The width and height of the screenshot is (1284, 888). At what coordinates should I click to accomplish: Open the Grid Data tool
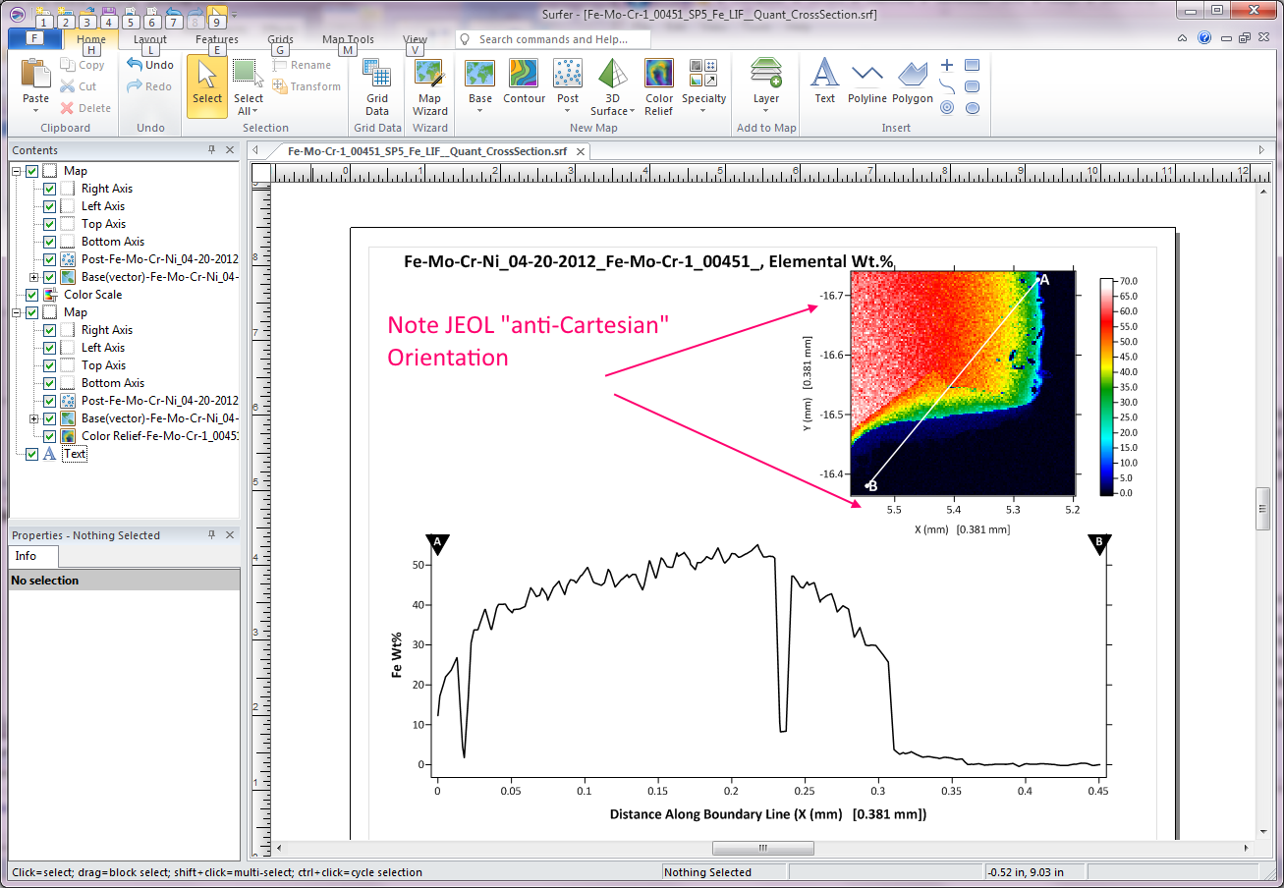[377, 86]
